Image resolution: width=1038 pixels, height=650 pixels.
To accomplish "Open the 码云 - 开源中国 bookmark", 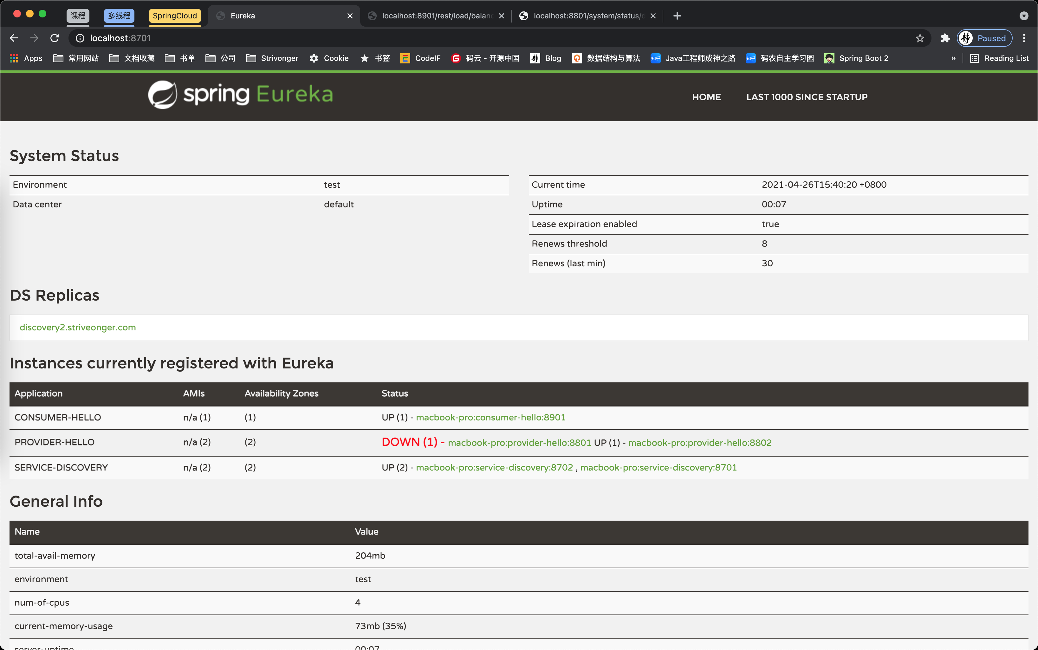I will point(485,58).
